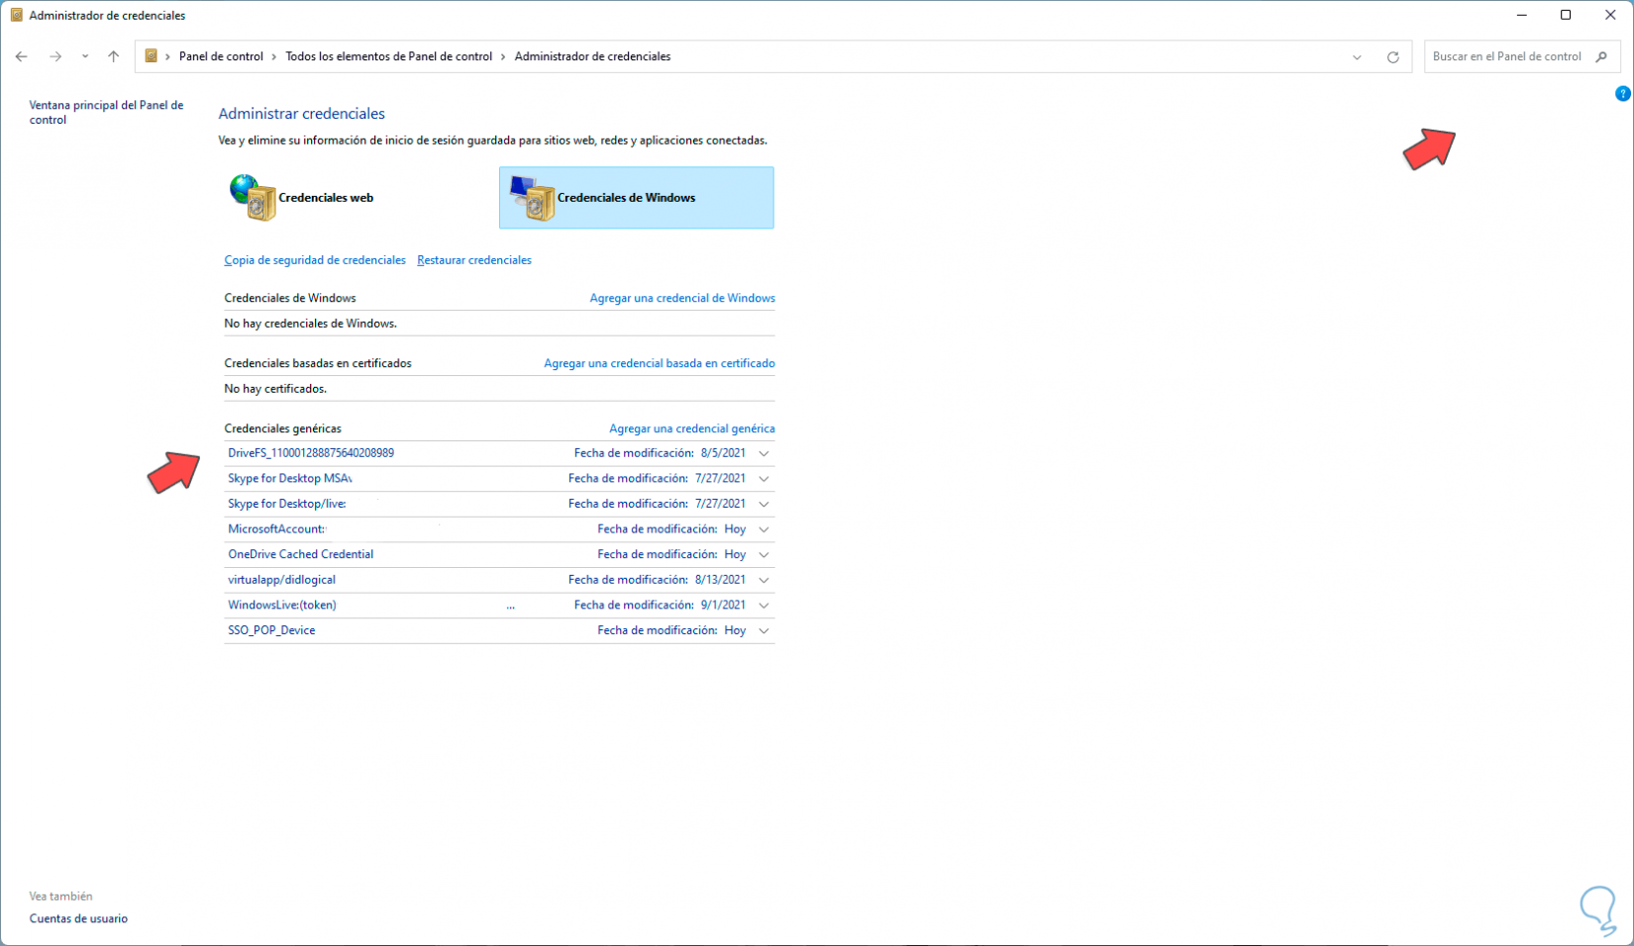Open recent locations dropdown arrow
The width and height of the screenshot is (1634, 946).
point(85,56)
